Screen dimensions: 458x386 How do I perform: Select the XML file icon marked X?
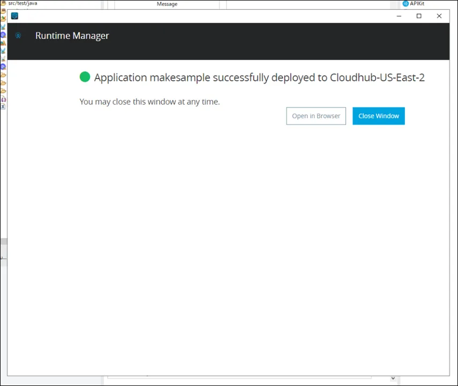3,106
